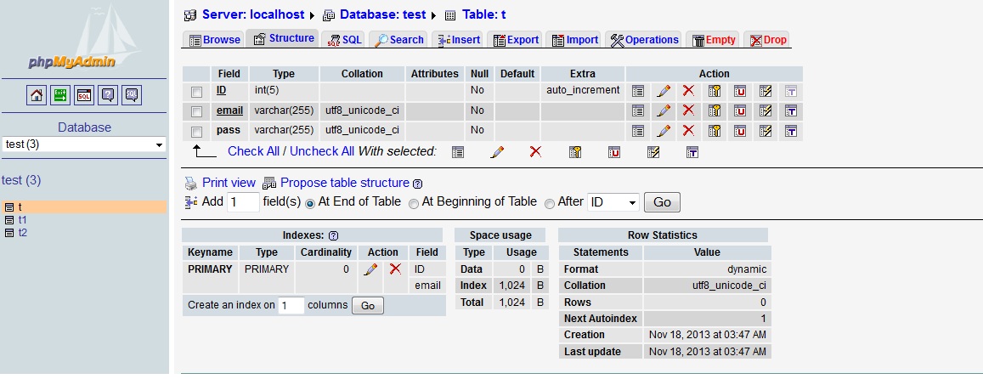Open the MySQL documentation icon in sidebar
Image resolution: width=983 pixels, height=379 pixels.
(132, 95)
